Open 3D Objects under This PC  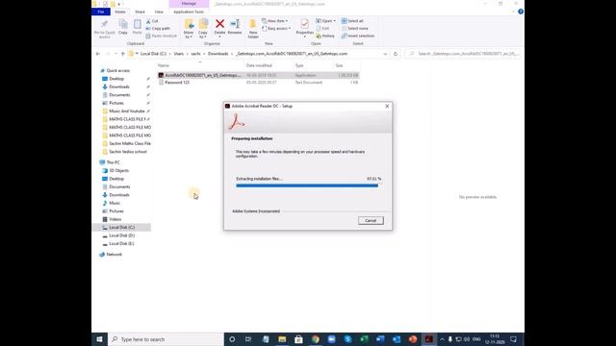(118, 171)
